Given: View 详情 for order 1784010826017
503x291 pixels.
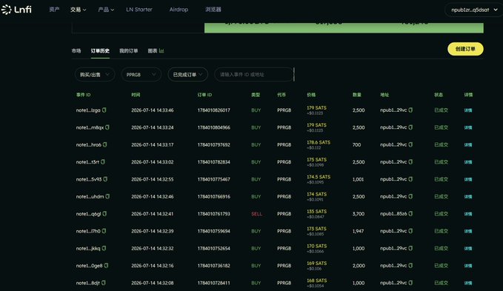Looking at the screenshot, I should click(468, 110).
